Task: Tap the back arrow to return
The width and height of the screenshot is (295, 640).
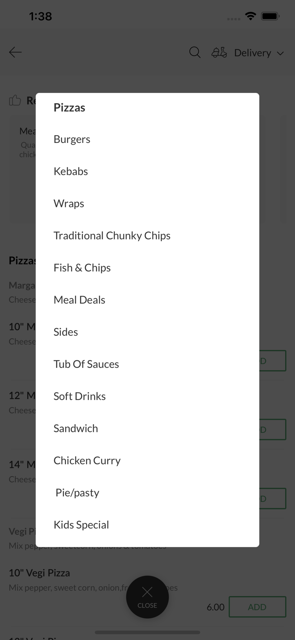Action: [15, 52]
